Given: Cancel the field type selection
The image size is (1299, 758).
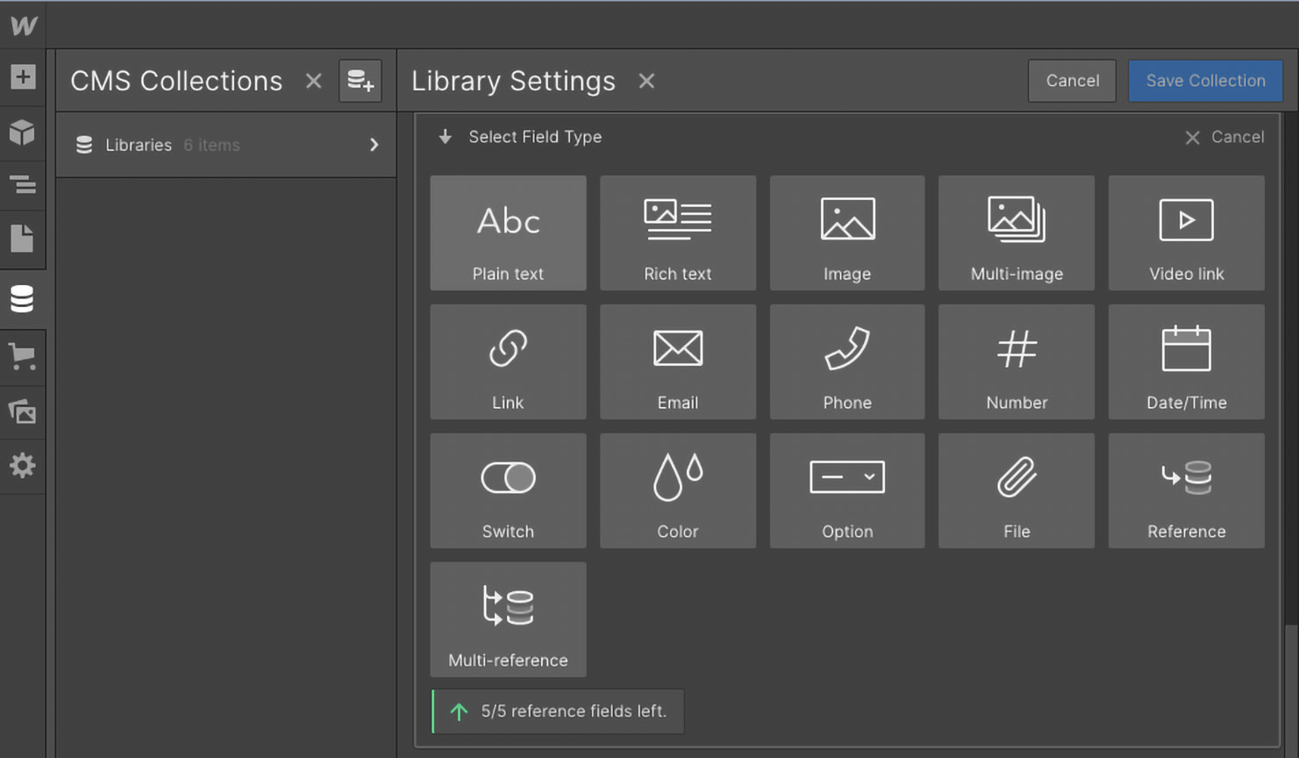Looking at the screenshot, I should click(x=1224, y=137).
